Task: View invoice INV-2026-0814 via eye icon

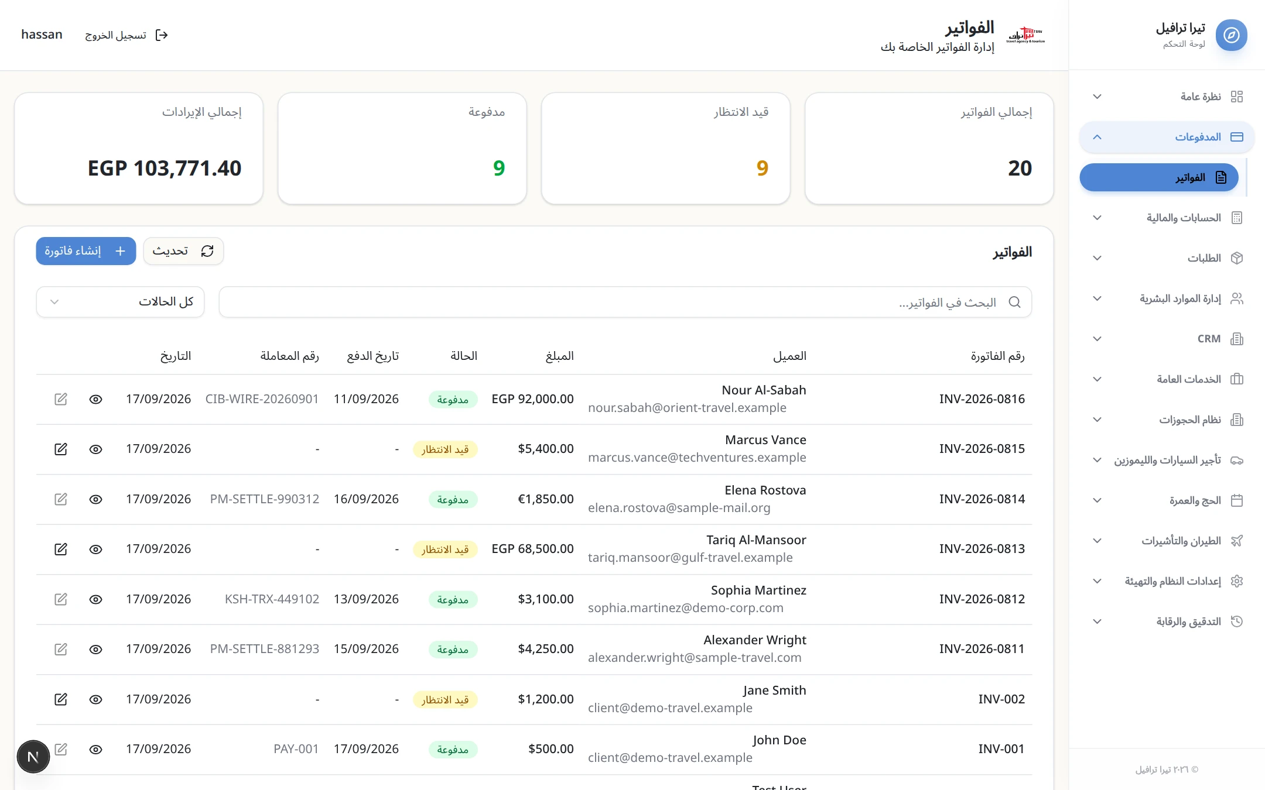Action: tap(96, 499)
